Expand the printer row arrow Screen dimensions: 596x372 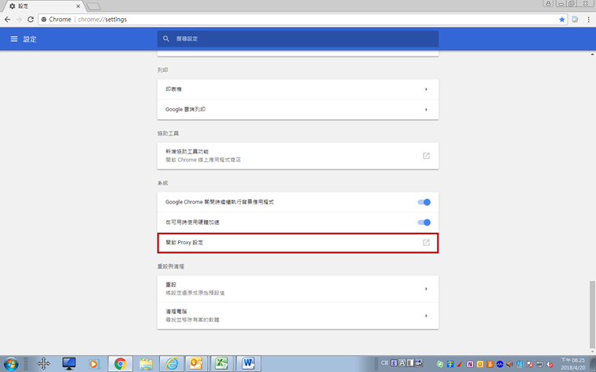click(x=426, y=89)
